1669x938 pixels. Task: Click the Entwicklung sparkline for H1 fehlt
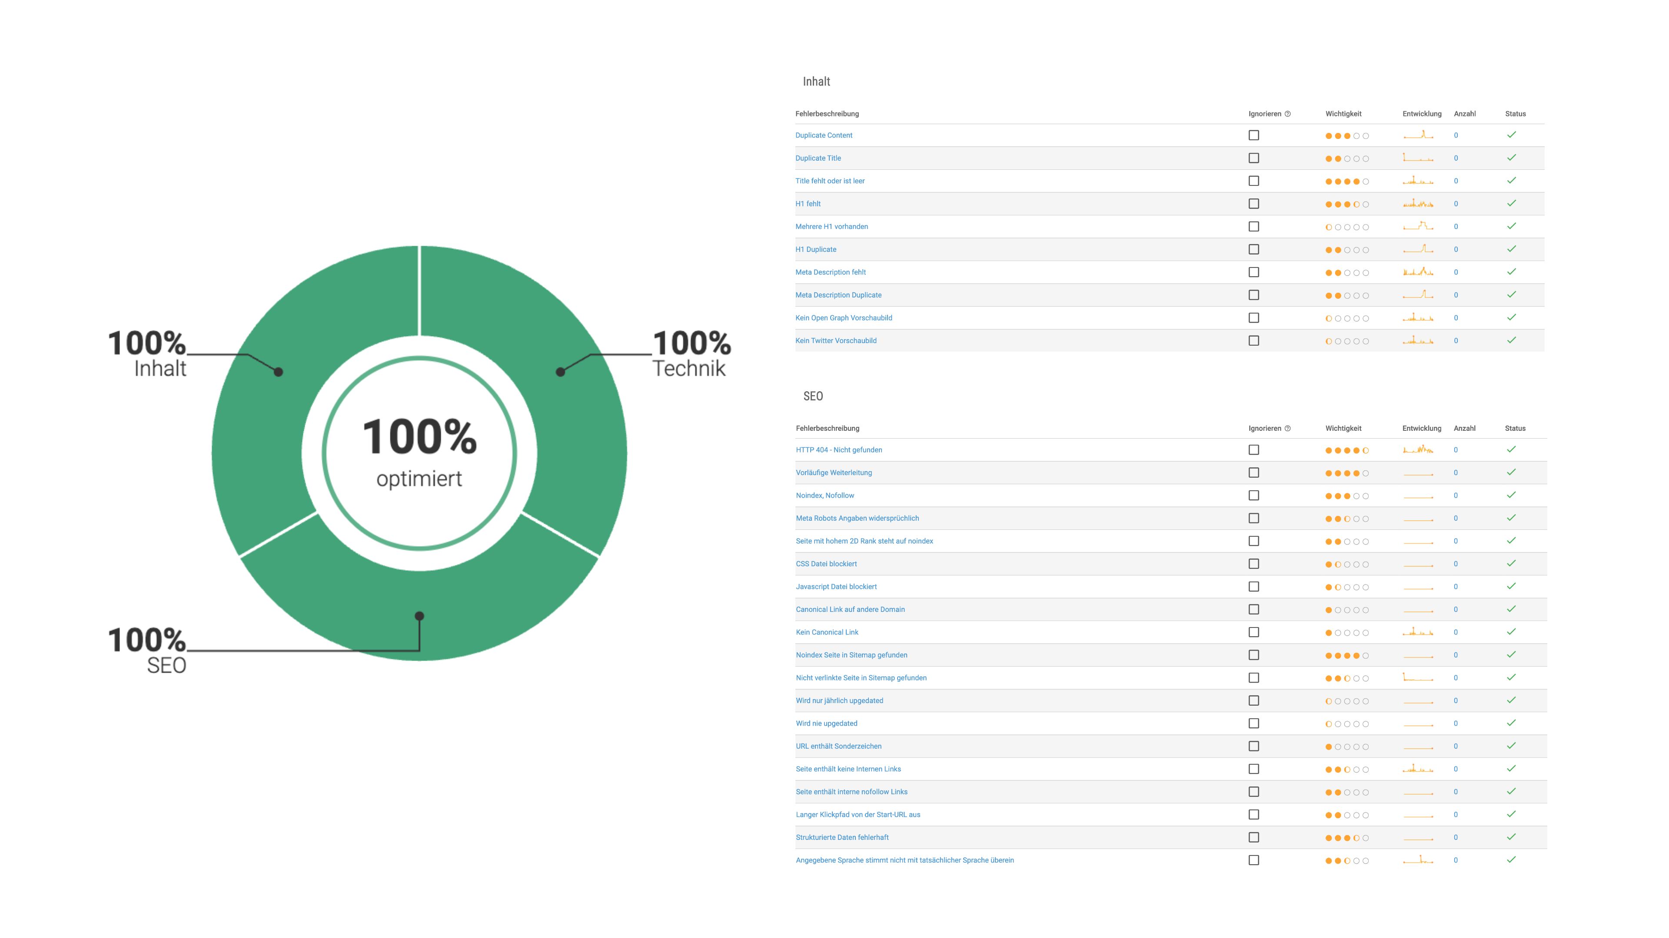(x=1419, y=203)
